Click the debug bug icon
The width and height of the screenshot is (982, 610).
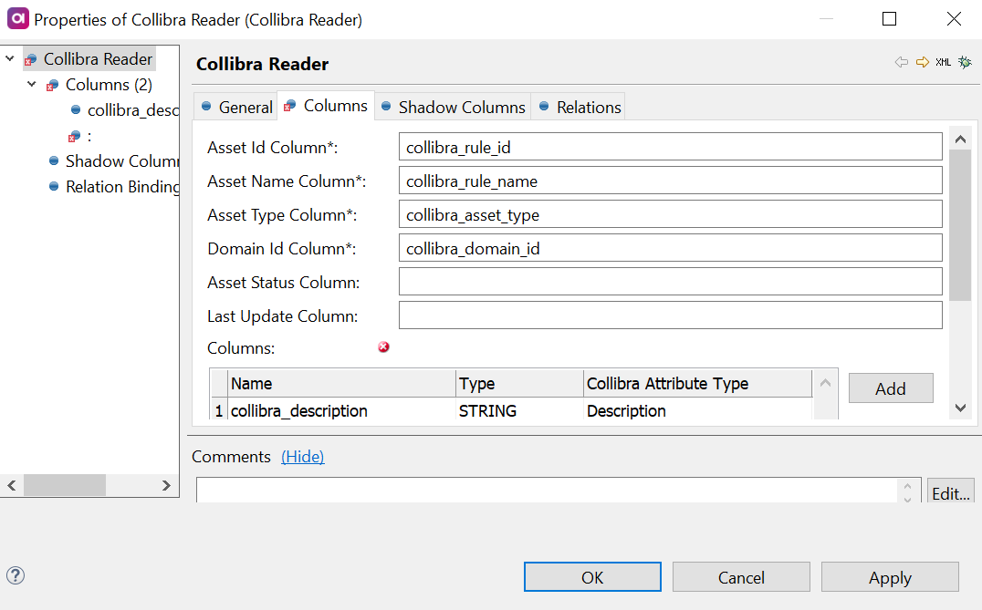965,62
